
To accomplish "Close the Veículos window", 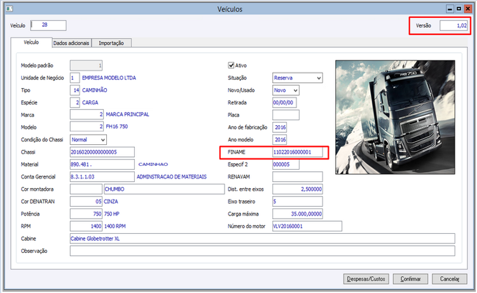I will tap(468, 9).
